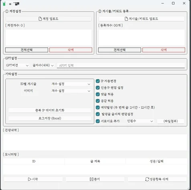Click the red 삭제 button under 게시물/키워드 등록
The width and height of the screenshot is (191, 190).
164,50
